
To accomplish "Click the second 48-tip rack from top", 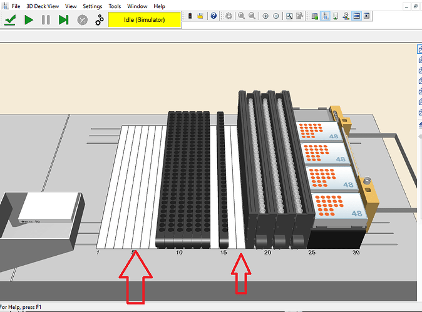I will pyautogui.click(x=325, y=153).
